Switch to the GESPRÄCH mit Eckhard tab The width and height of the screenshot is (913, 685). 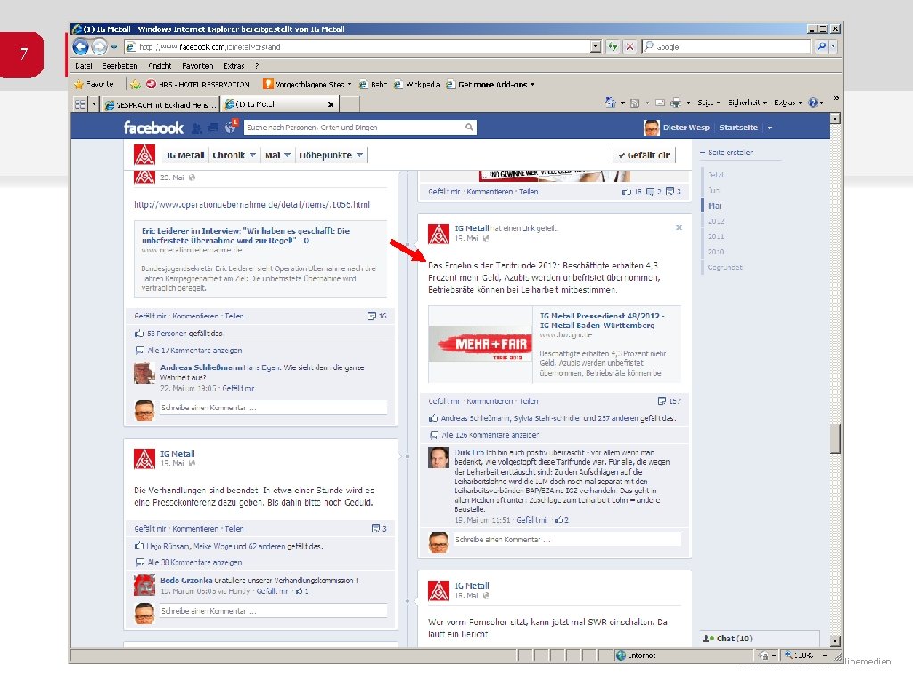[x=160, y=105]
